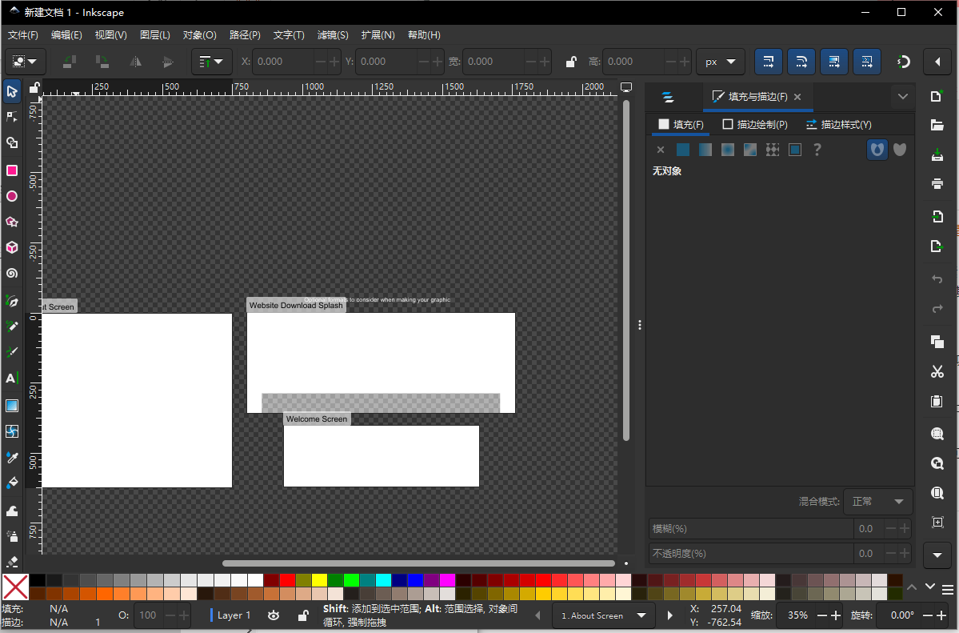The height and width of the screenshot is (633, 959).
Task: Pick the Rectangle tool
Action: coord(12,170)
